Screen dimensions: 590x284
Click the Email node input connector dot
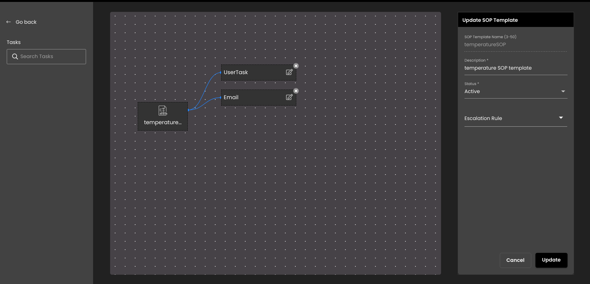[221, 97]
